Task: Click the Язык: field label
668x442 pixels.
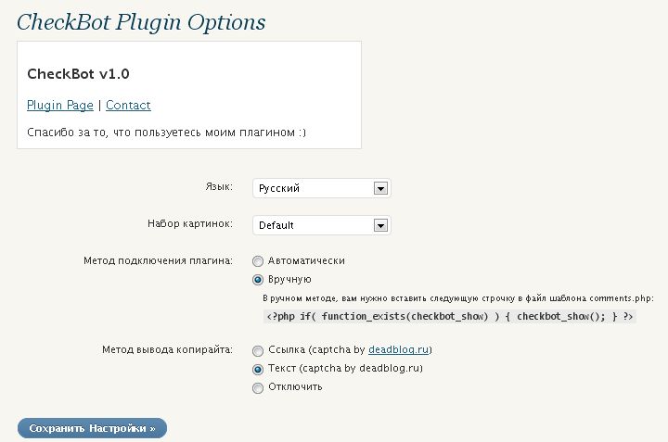Action: click(219, 186)
